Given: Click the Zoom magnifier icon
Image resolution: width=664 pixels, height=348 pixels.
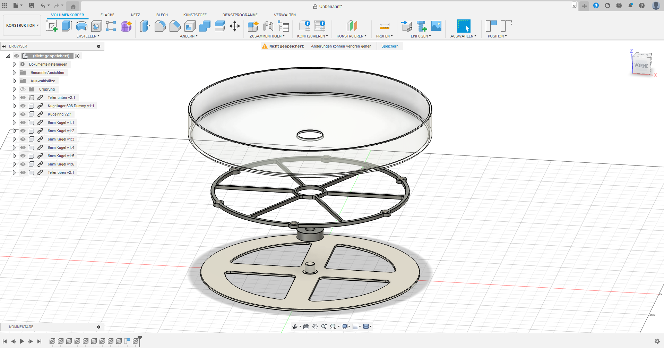Looking at the screenshot, I should (324, 326).
